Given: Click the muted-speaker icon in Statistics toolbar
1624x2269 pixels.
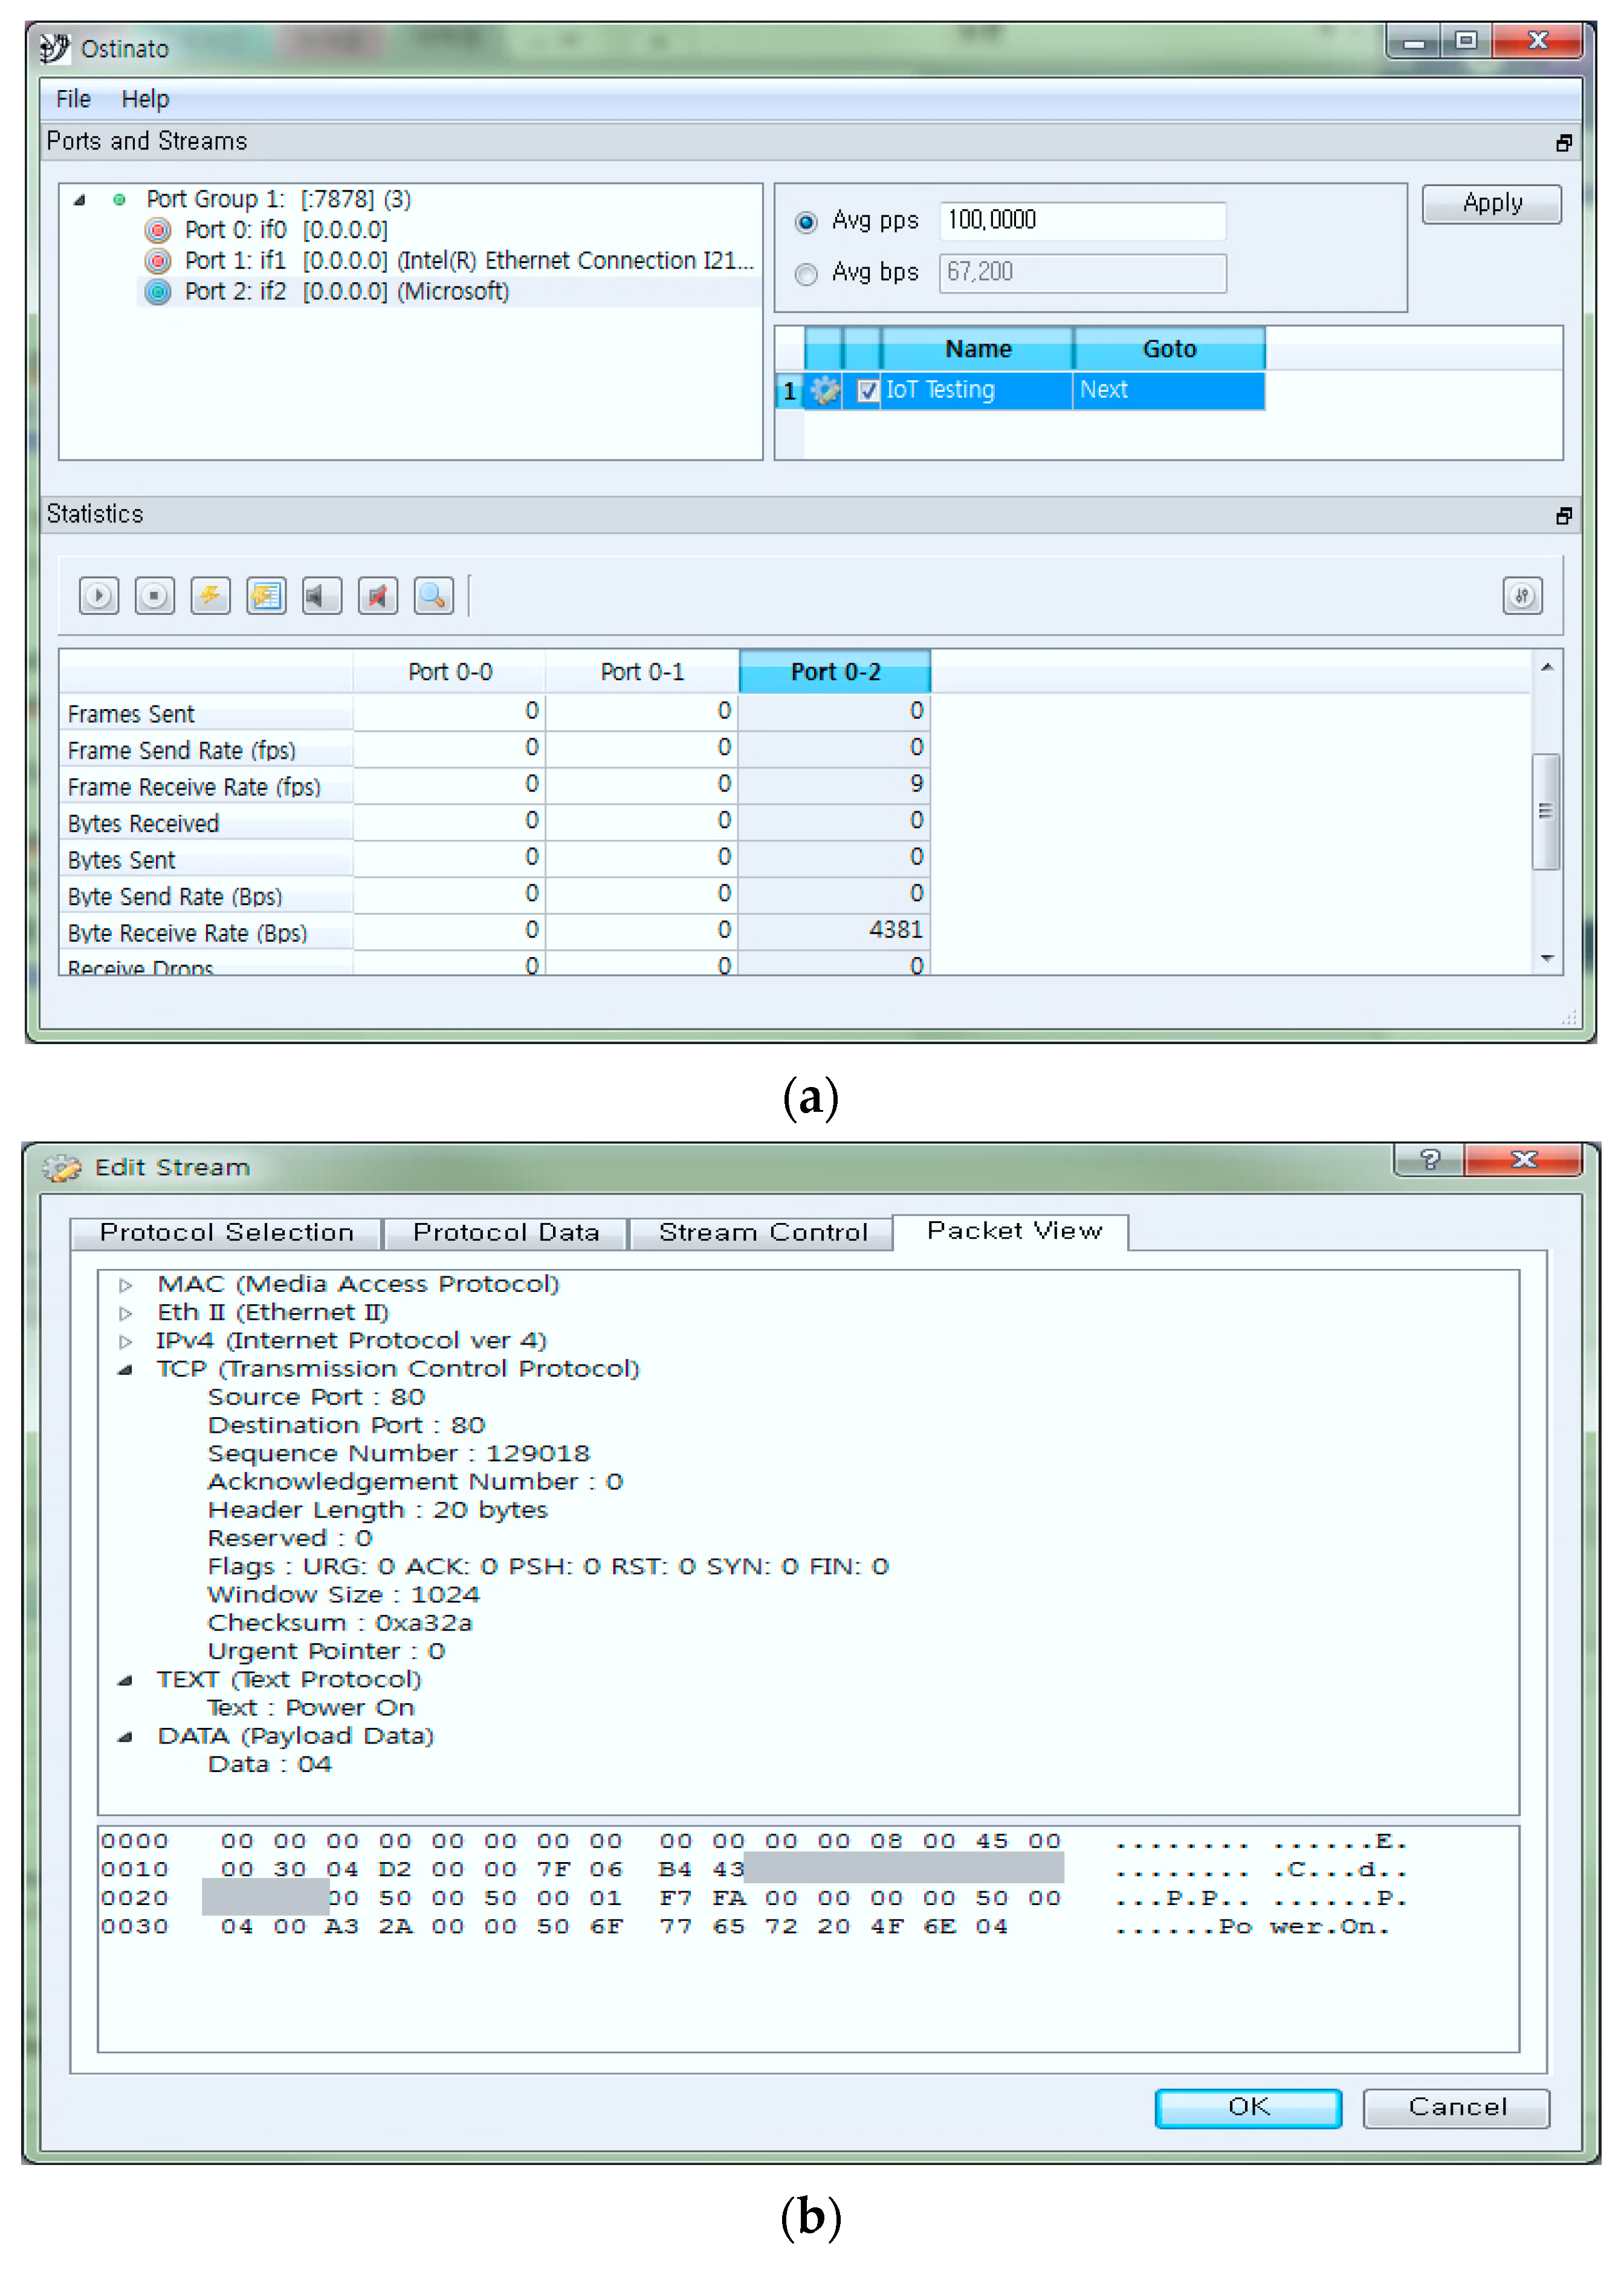Looking at the screenshot, I should [378, 596].
